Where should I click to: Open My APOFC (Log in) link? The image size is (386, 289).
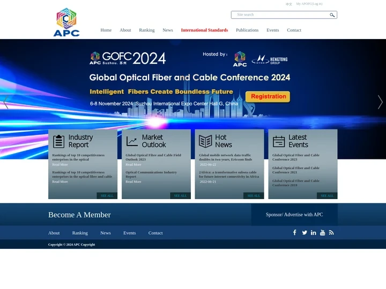click(309, 4)
